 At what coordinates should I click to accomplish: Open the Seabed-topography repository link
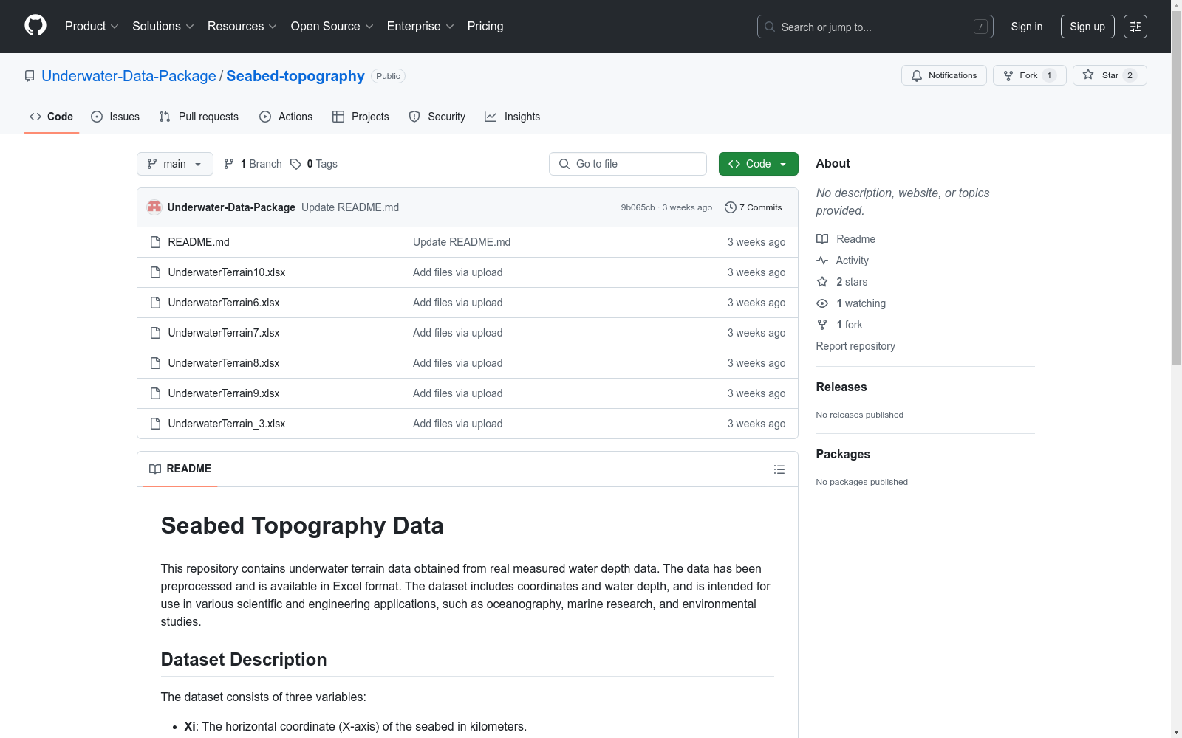pyautogui.click(x=295, y=76)
